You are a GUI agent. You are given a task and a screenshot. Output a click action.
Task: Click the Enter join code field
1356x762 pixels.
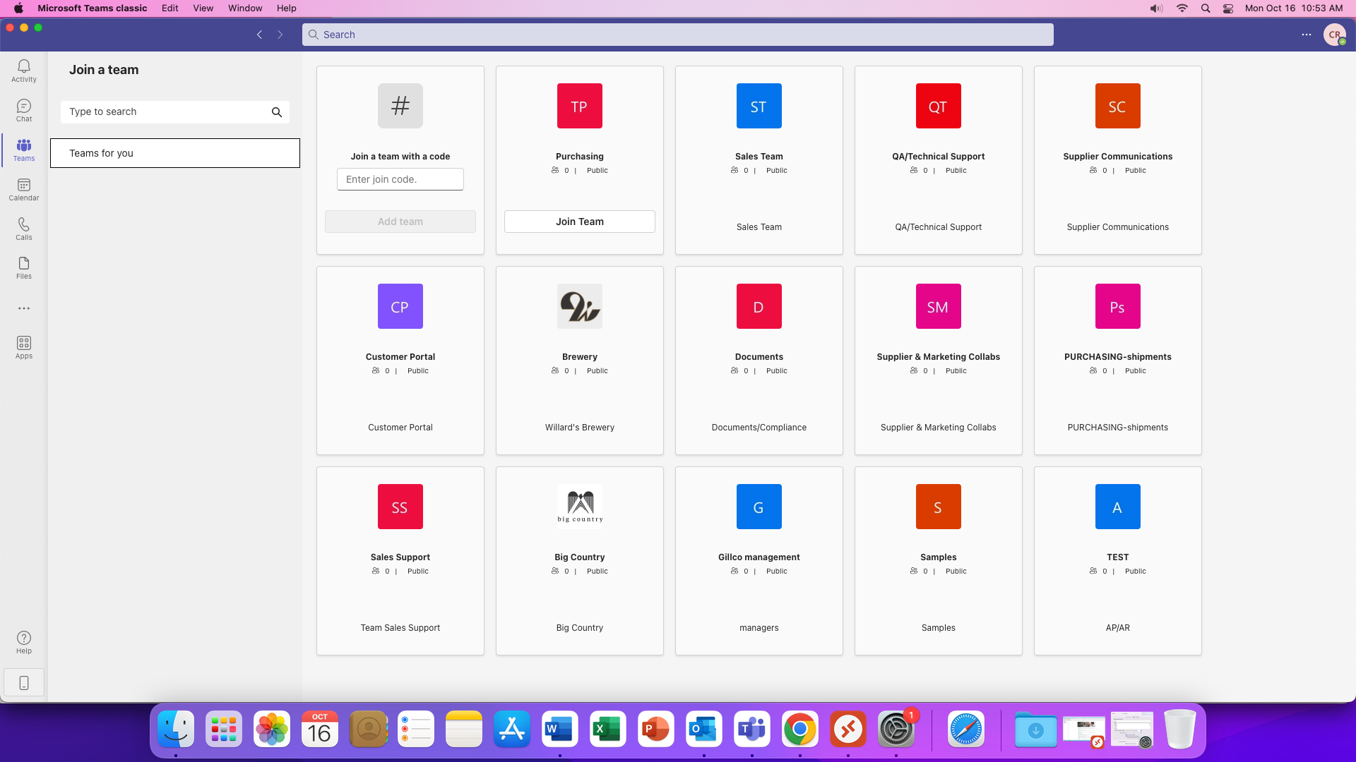coord(400,179)
